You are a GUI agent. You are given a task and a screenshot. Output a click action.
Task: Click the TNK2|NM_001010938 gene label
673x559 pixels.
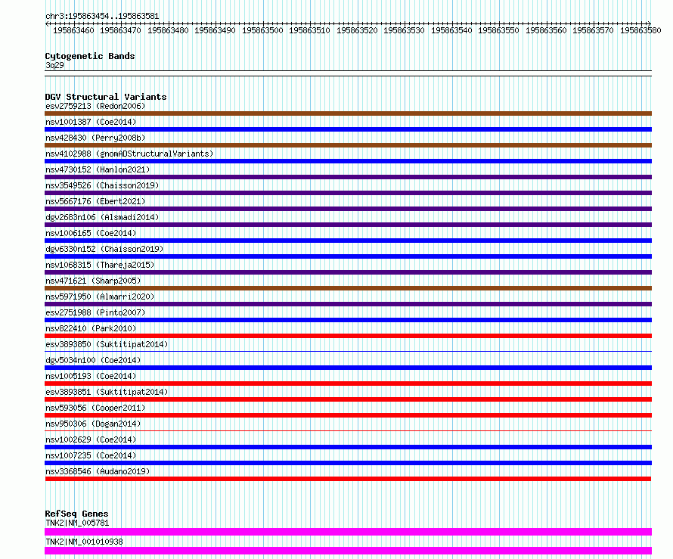[x=84, y=542]
